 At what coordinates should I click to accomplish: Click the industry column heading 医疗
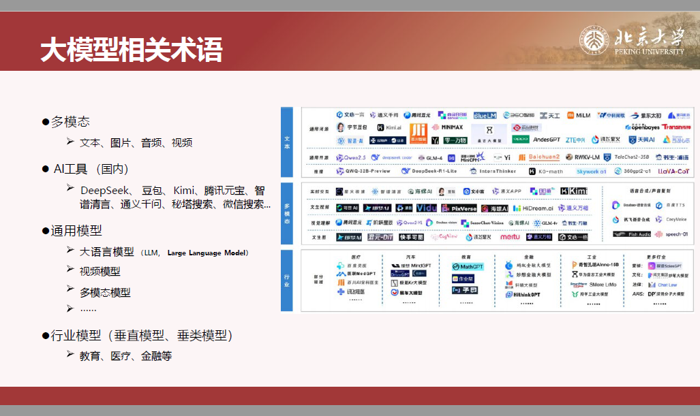[356, 257]
